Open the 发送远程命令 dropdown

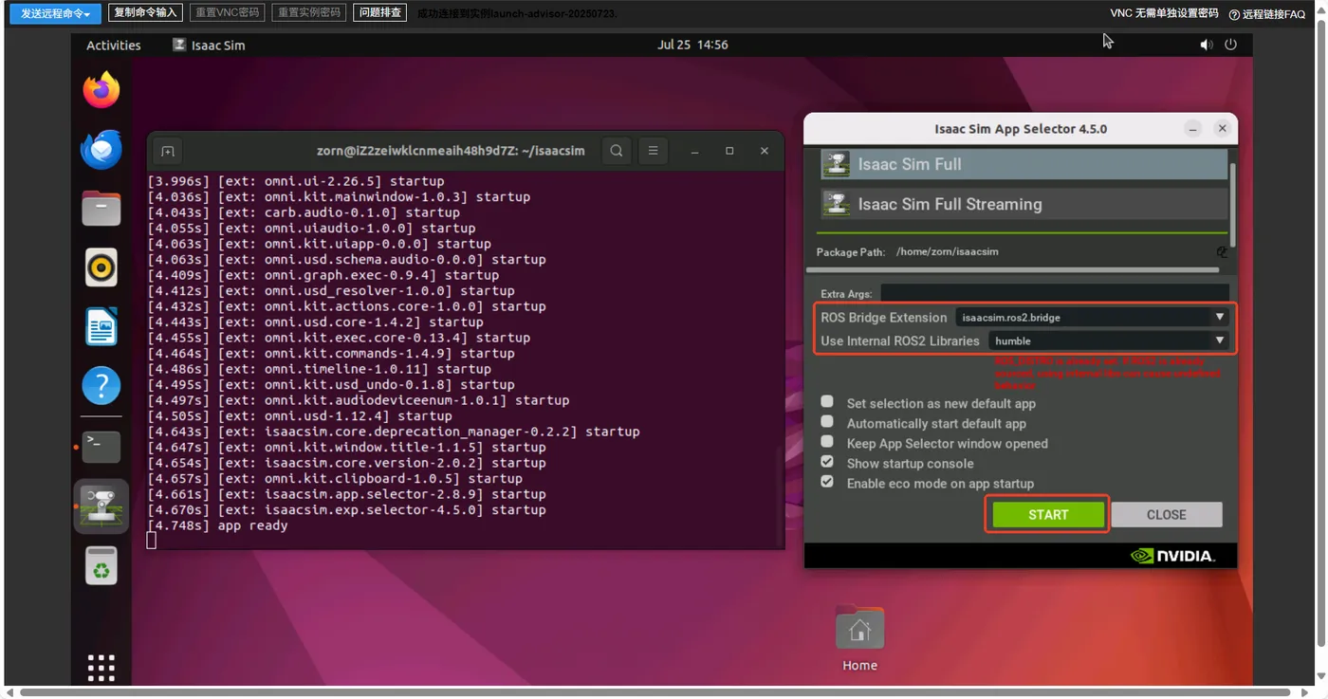click(55, 13)
